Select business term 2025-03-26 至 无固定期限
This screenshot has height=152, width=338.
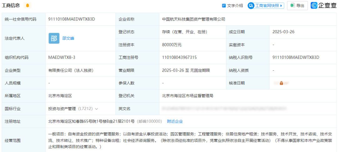pos(186,70)
